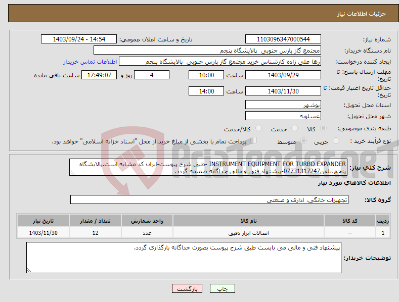Click the unit cell عدد
Screen dimensions: 399x302
coord(147,233)
